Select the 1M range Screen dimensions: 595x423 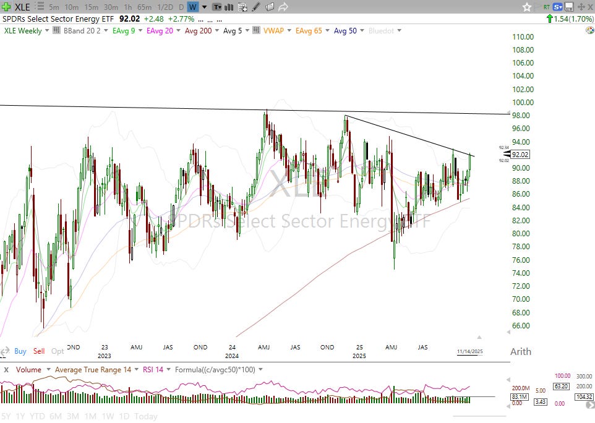tap(90, 417)
